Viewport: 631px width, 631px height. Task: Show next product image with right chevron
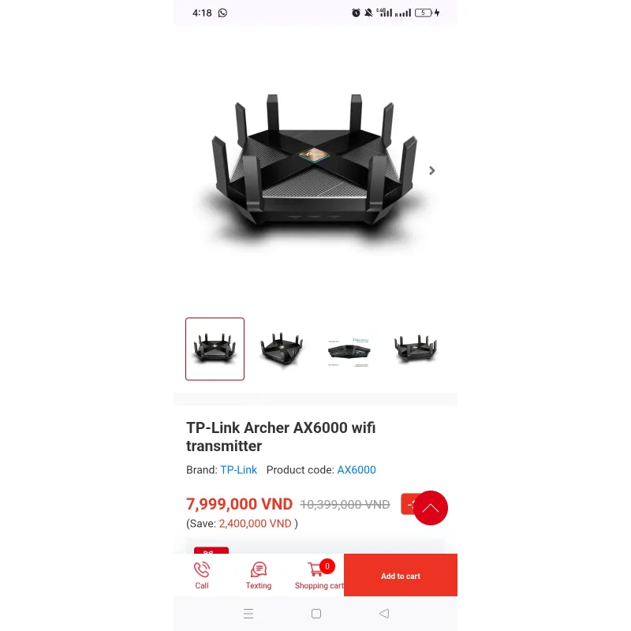coord(431,170)
